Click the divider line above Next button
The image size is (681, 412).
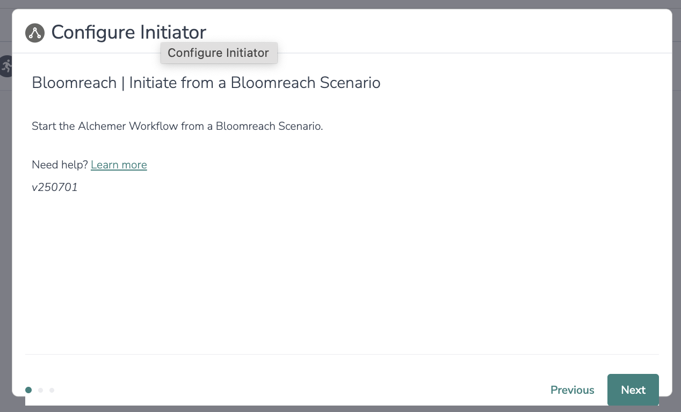click(x=342, y=354)
